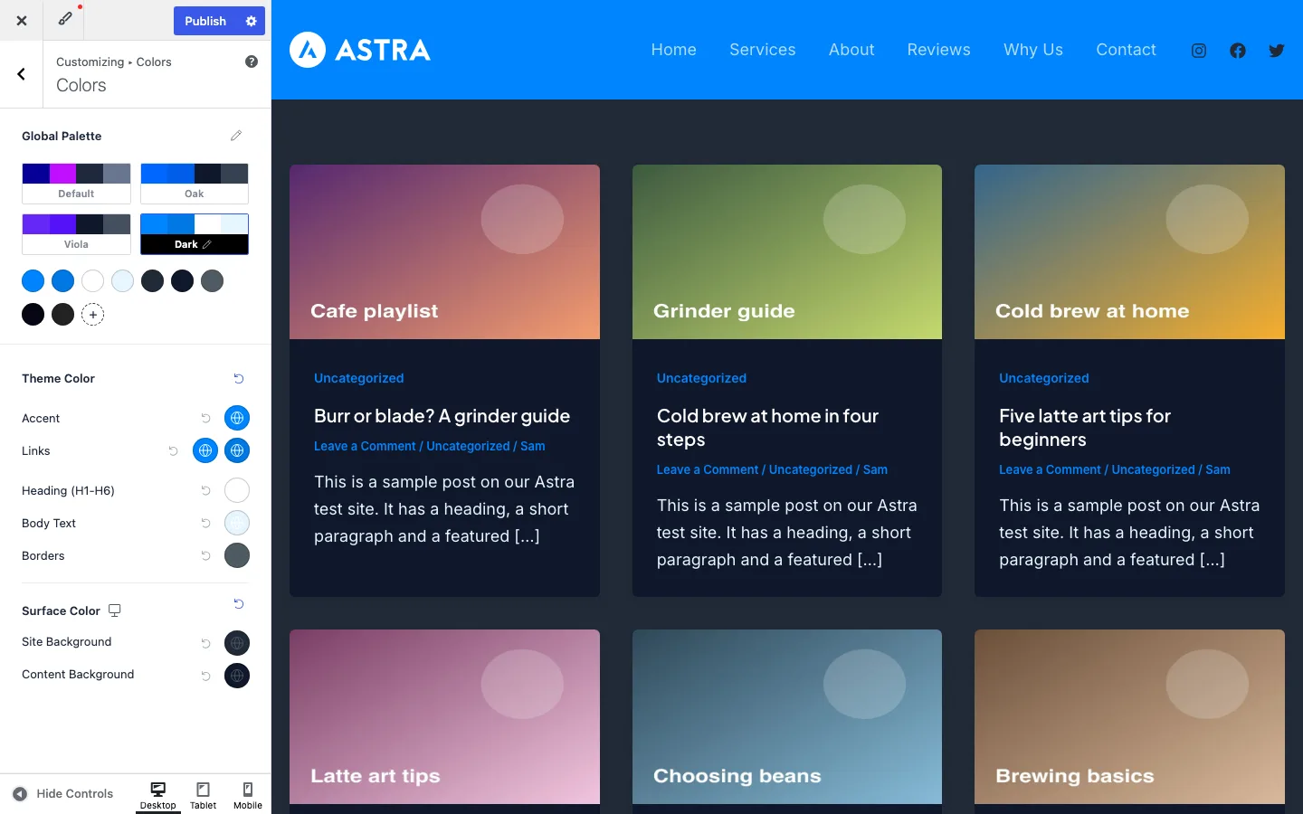Open the Borders color picker
The width and height of the screenshot is (1303, 814).
[x=237, y=555]
